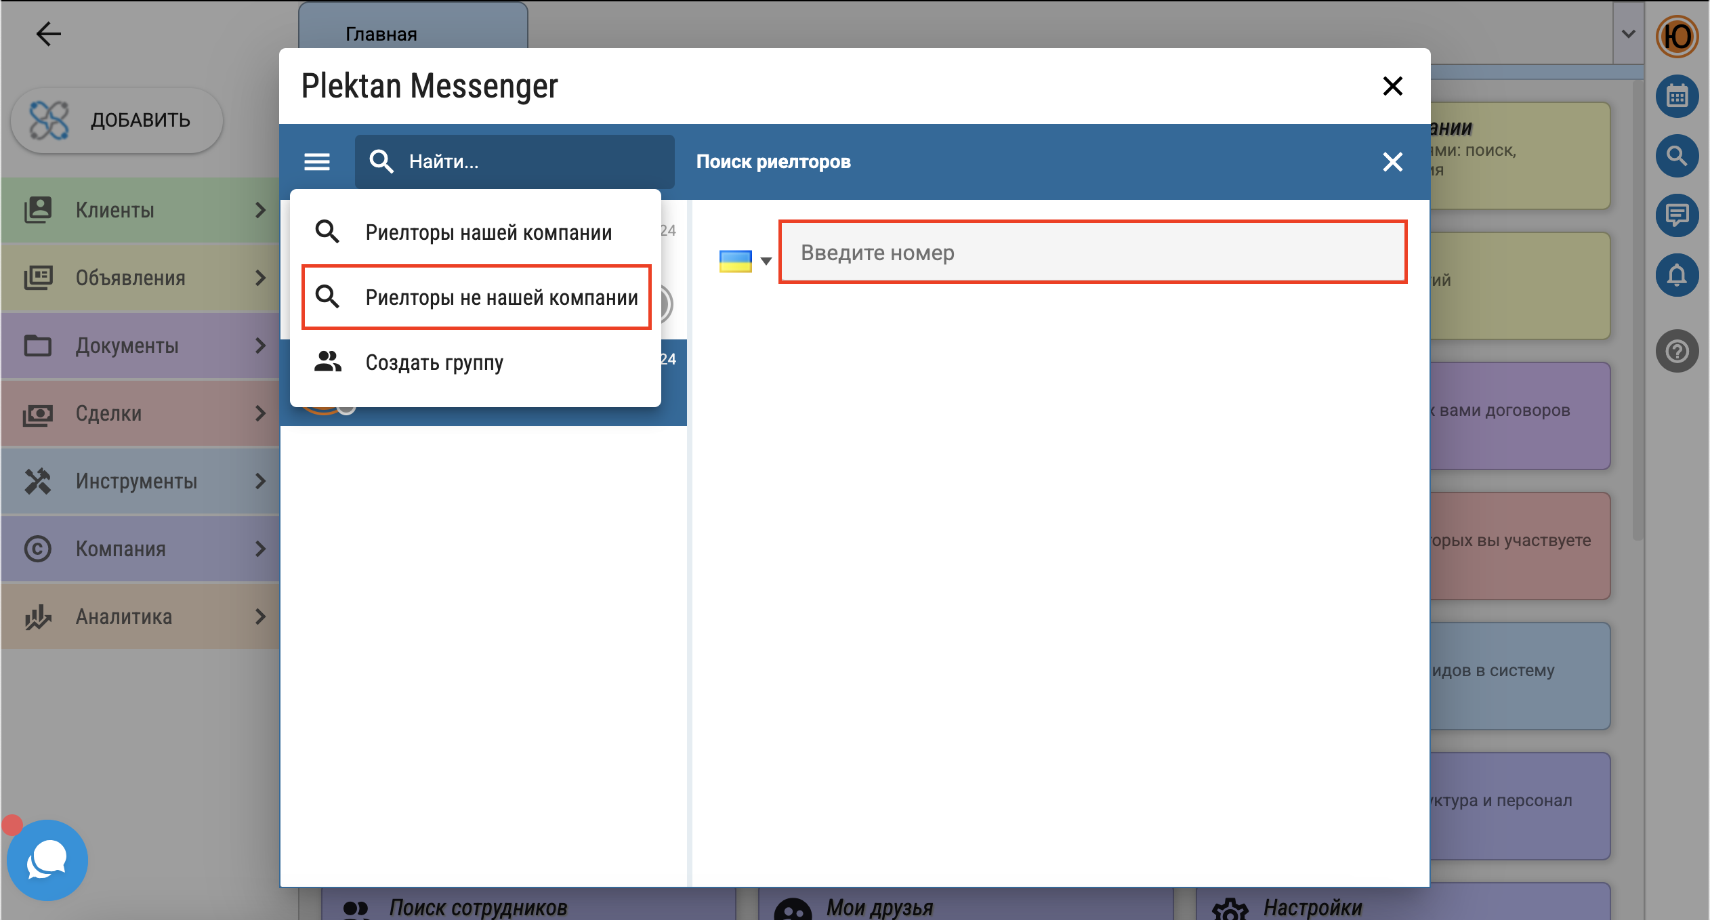Click the magnifier icon in Найти search
The width and height of the screenshot is (1710, 920).
[x=381, y=161]
